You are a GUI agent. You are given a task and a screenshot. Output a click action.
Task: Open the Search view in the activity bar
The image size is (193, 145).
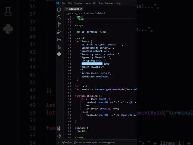click(x=59, y=17)
